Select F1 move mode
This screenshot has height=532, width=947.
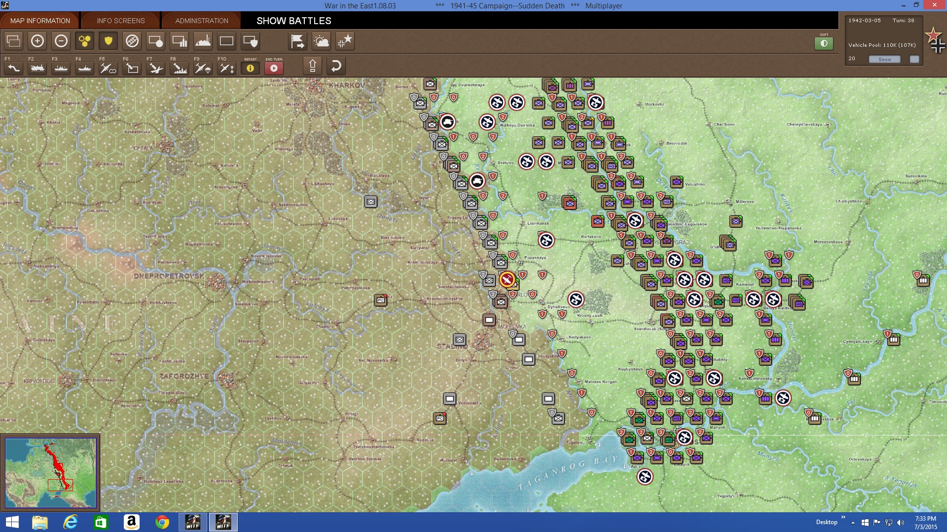14,67
